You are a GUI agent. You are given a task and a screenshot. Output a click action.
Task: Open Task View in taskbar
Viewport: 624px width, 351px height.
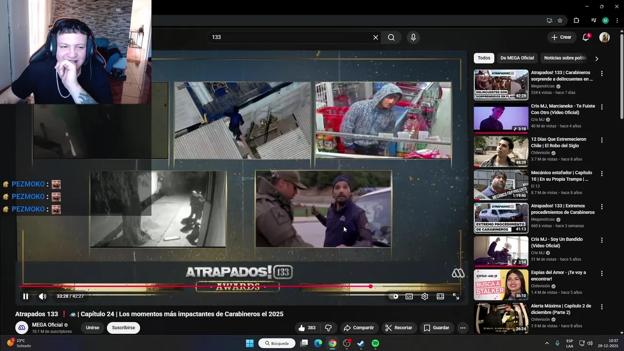[304, 343]
